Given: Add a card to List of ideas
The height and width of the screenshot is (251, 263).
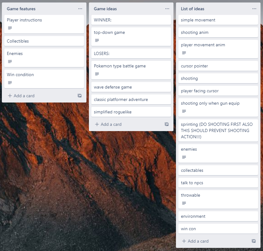Looking at the screenshot, I should pos(195,241).
